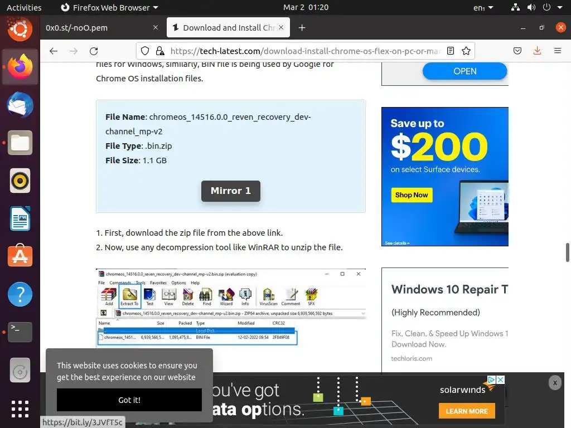Viewport: 571px width, 428px height.
Task: Click the forward navigation arrow
Action: [x=74, y=51]
